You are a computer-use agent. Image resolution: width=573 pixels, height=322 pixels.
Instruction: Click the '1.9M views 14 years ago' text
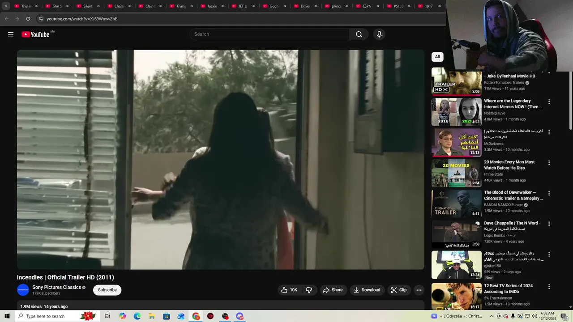pyautogui.click(x=44, y=306)
